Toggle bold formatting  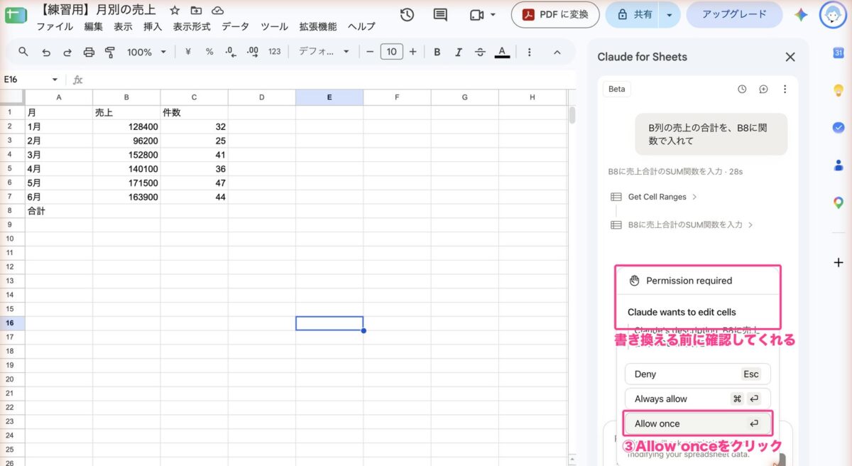click(x=437, y=52)
